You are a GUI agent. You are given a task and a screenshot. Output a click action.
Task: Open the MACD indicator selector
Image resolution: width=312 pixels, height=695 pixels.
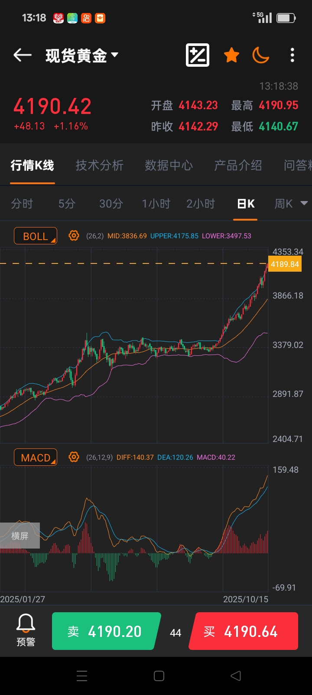(x=36, y=458)
